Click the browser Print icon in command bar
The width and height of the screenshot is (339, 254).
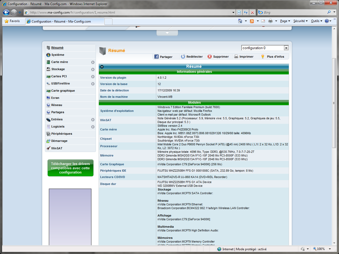pos(270,21)
